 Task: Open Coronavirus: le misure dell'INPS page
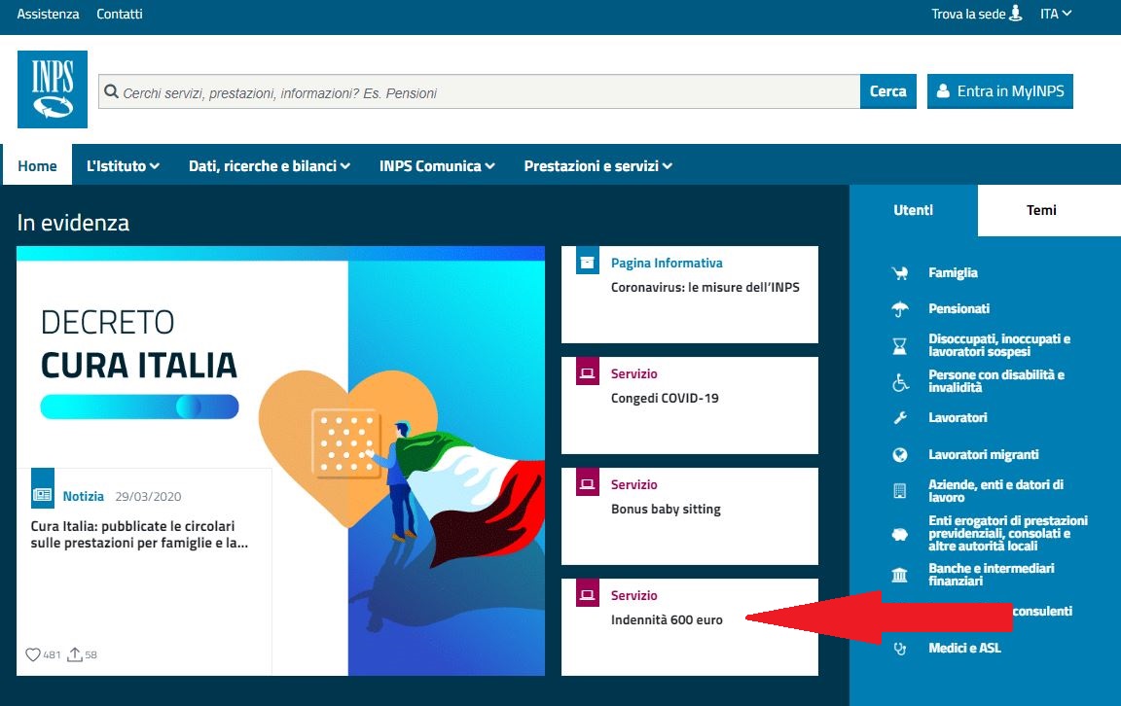(705, 287)
